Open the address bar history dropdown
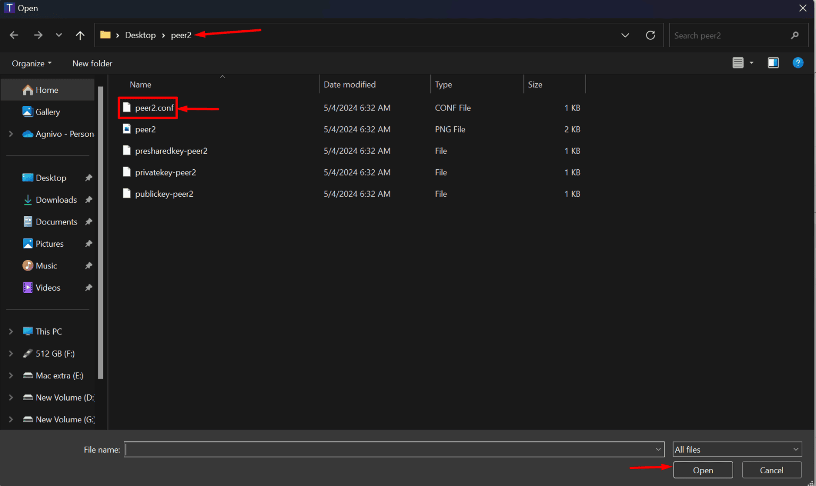Viewport: 816px width, 486px height. tap(625, 35)
